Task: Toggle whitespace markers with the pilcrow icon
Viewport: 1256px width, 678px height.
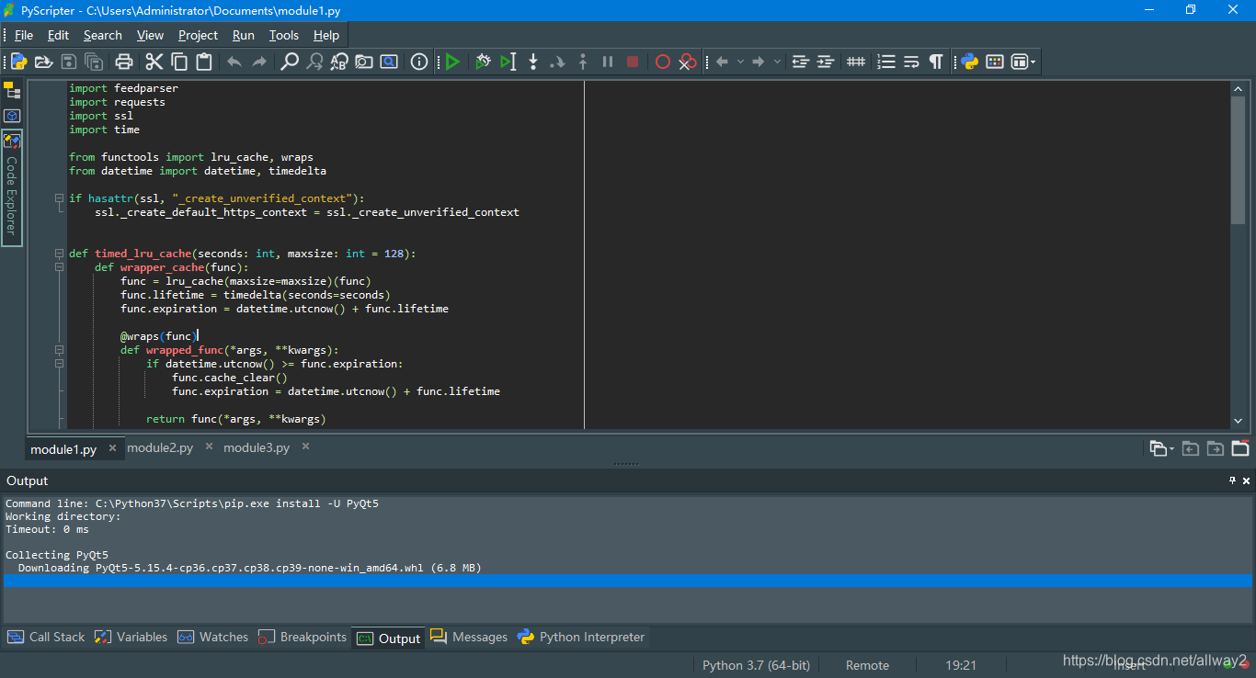Action: 935,62
